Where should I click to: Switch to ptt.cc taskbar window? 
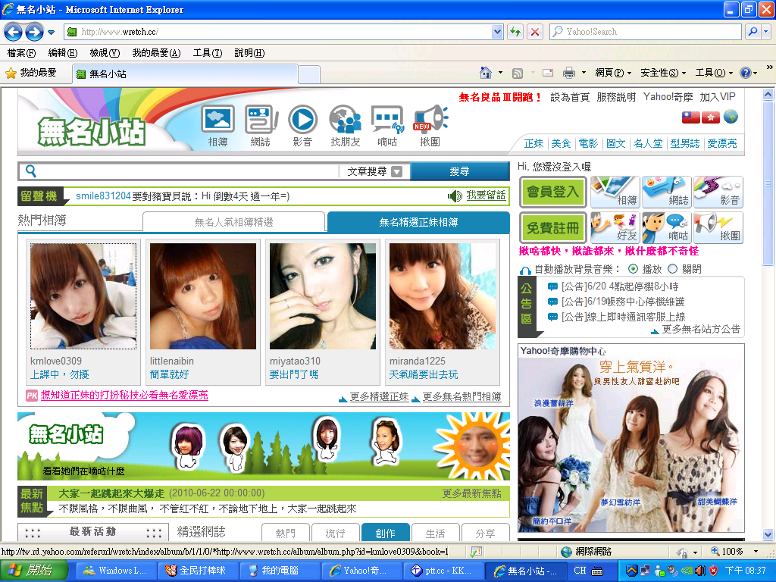tap(443, 570)
